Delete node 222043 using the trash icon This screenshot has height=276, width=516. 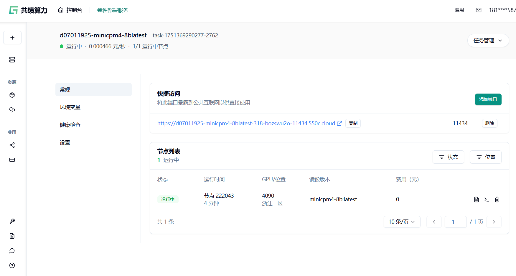tap(497, 199)
